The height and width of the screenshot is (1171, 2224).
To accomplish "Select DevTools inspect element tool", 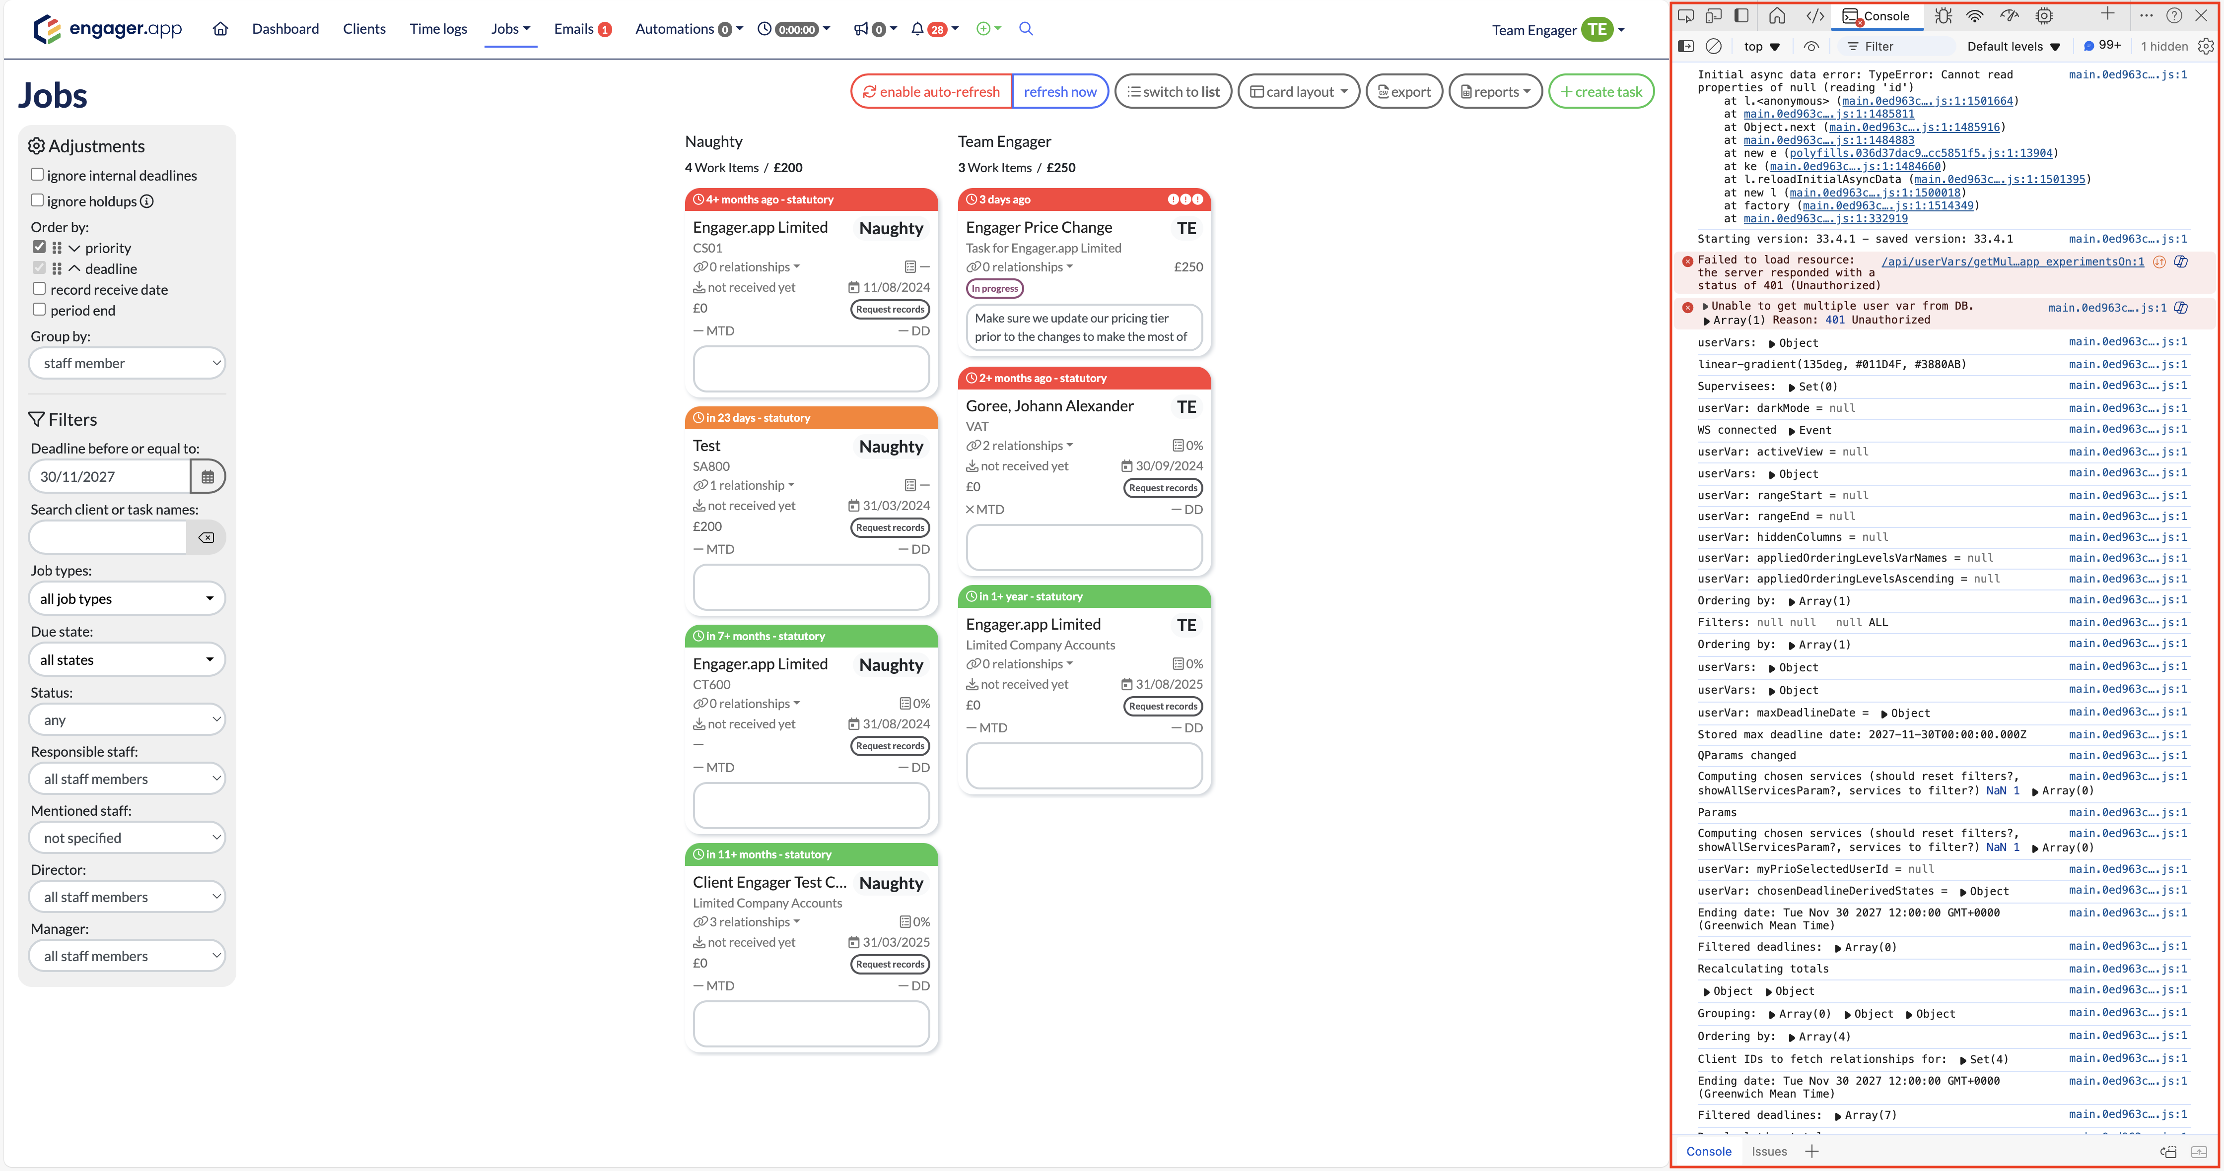I will (x=1686, y=15).
